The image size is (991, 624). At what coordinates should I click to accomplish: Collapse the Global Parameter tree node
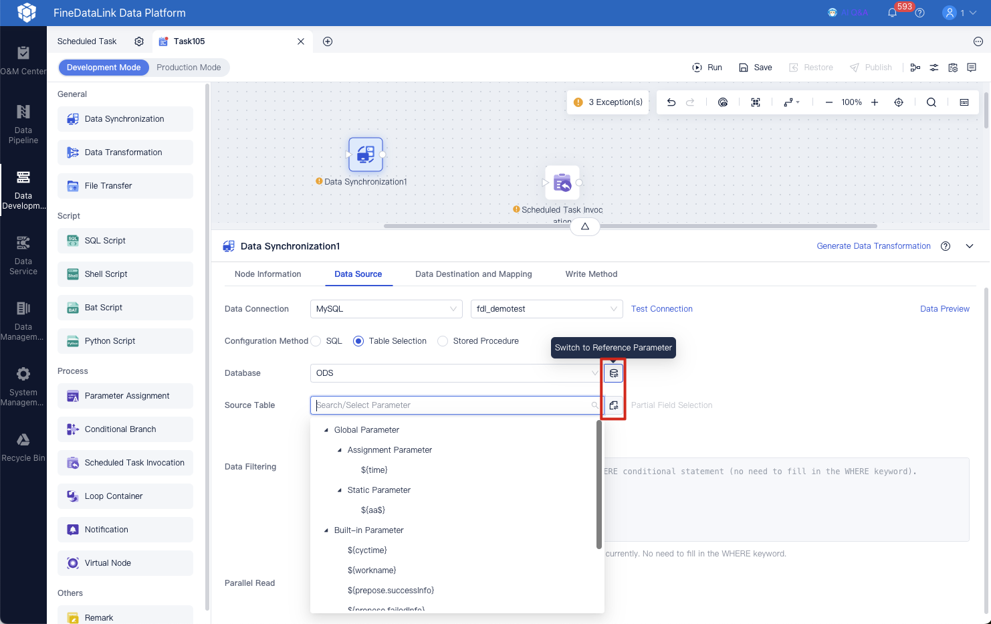pyautogui.click(x=326, y=430)
